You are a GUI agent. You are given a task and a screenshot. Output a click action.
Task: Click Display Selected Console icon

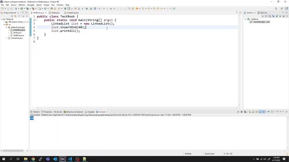[272, 112]
